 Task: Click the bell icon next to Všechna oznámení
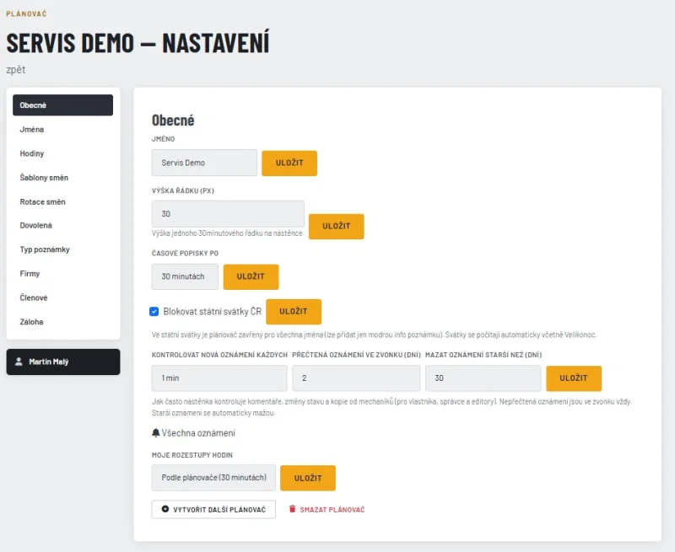click(156, 433)
